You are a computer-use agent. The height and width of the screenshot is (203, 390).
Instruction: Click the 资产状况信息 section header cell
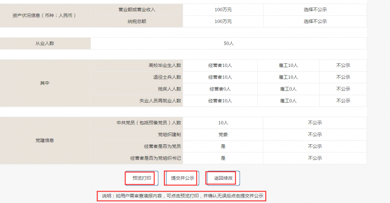45,16
